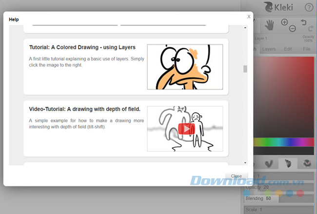The width and height of the screenshot is (317, 214).
Task: Click the Blending slider
Action: [x=278, y=198]
